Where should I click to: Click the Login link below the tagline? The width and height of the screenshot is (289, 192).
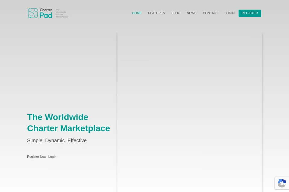click(x=52, y=157)
